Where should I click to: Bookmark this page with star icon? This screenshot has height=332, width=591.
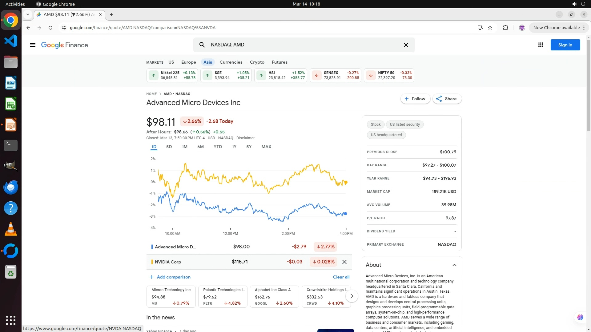[x=490, y=28]
